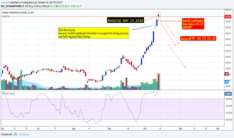Click the C:218.20 close value
The width and height of the screenshot is (234, 138).
pos(77,6)
